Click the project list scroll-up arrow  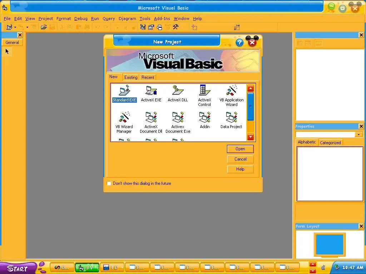point(251,88)
